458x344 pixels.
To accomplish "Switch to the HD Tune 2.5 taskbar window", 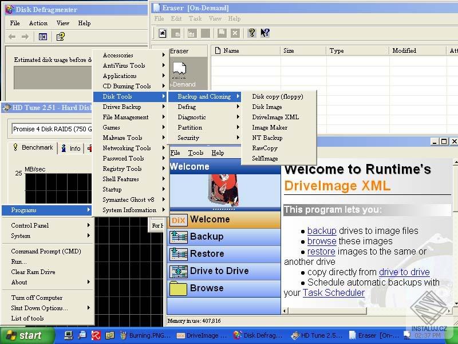I will point(318,335).
